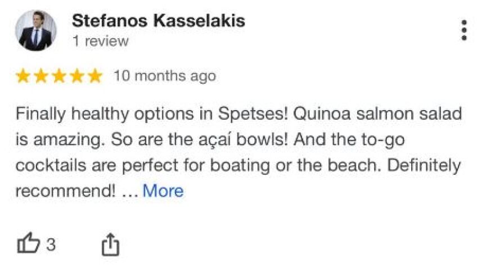Expand the review with the More link
Image resolution: width=495 pixels, height=268 pixels.
pos(163,191)
